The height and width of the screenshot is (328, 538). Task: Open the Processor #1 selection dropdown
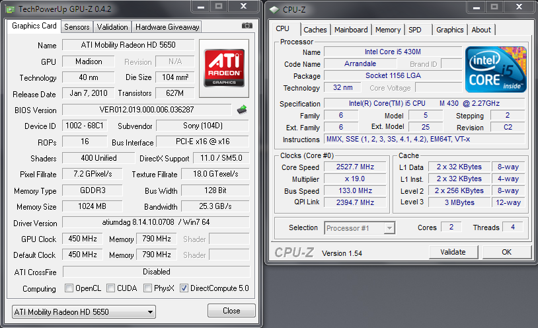click(x=360, y=228)
